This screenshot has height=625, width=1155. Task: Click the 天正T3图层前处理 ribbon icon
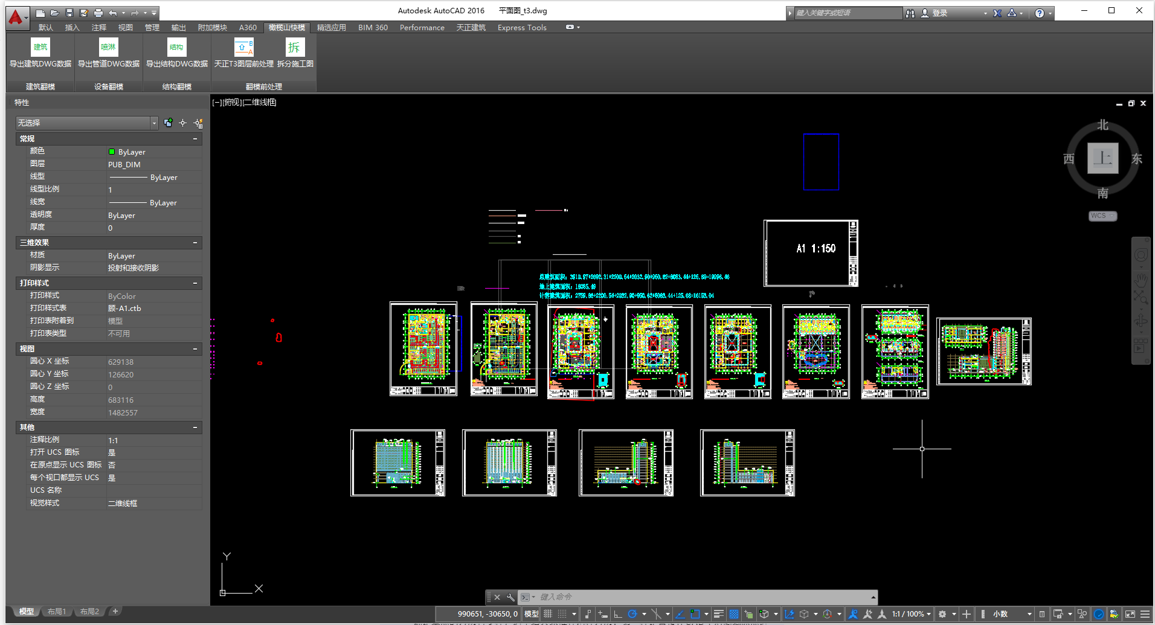[x=244, y=47]
